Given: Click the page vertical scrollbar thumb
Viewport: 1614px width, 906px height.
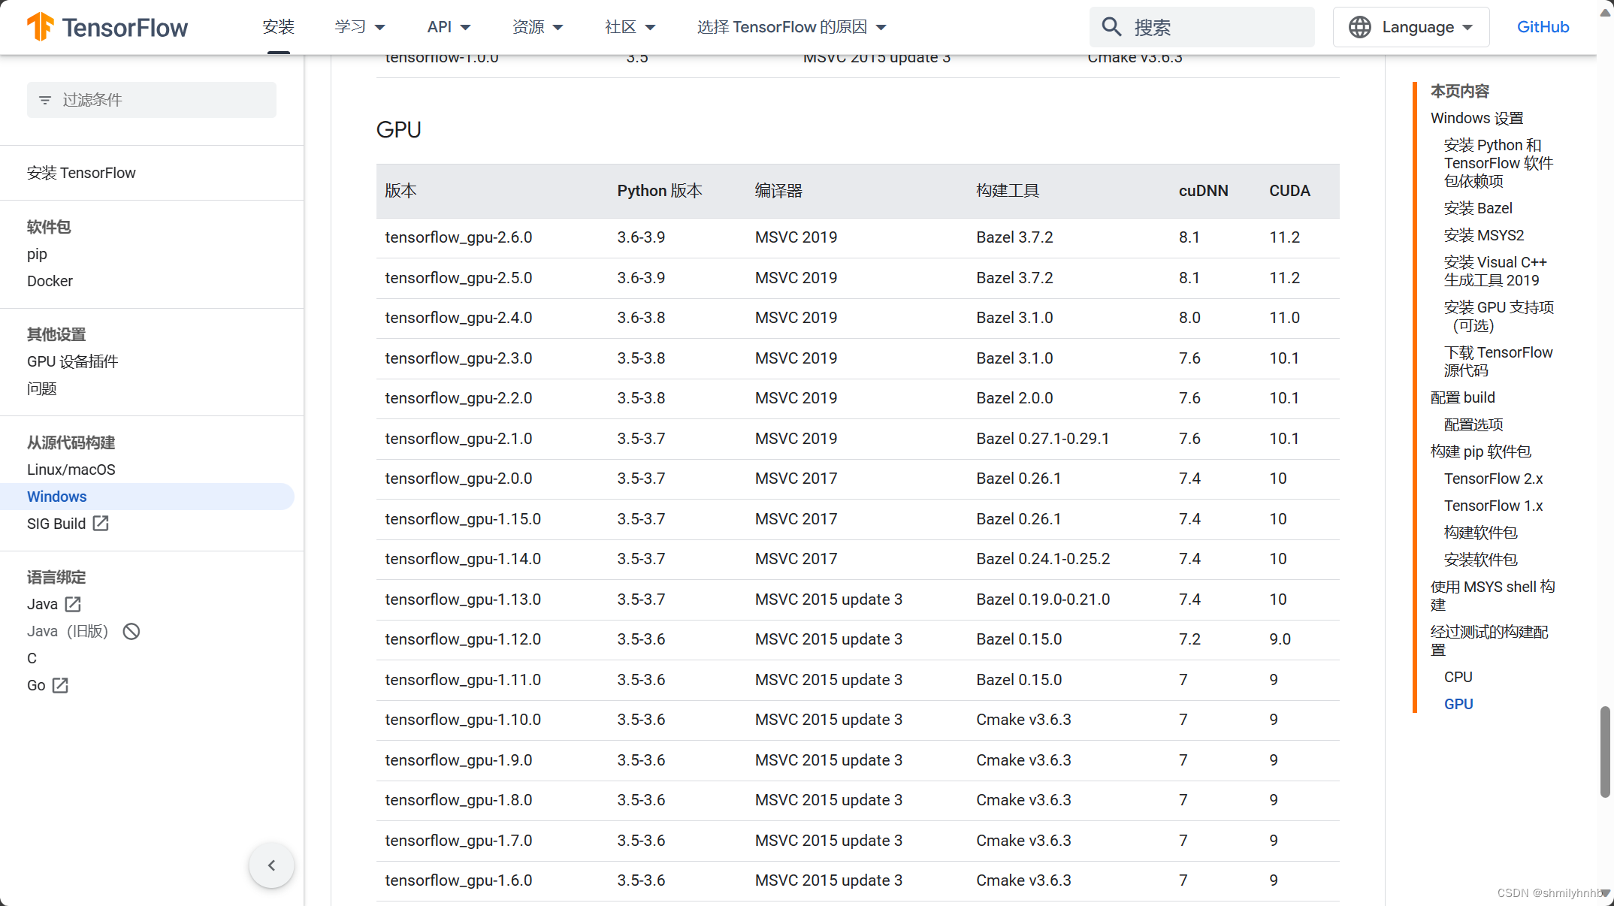Looking at the screenshot, I should (1605, 751).
